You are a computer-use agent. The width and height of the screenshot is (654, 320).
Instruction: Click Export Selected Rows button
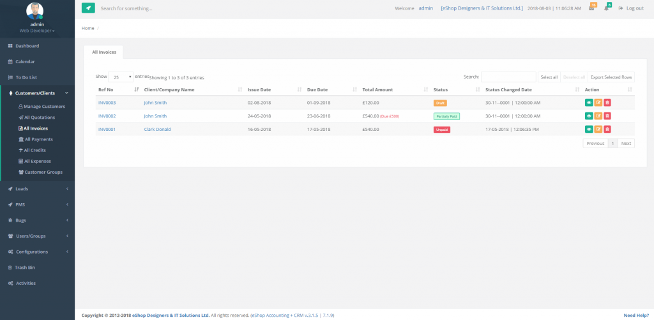point(611,77)
